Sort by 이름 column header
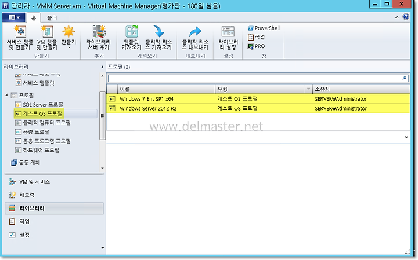The height and width of the screenshot is (260, 418). (166, 89)
